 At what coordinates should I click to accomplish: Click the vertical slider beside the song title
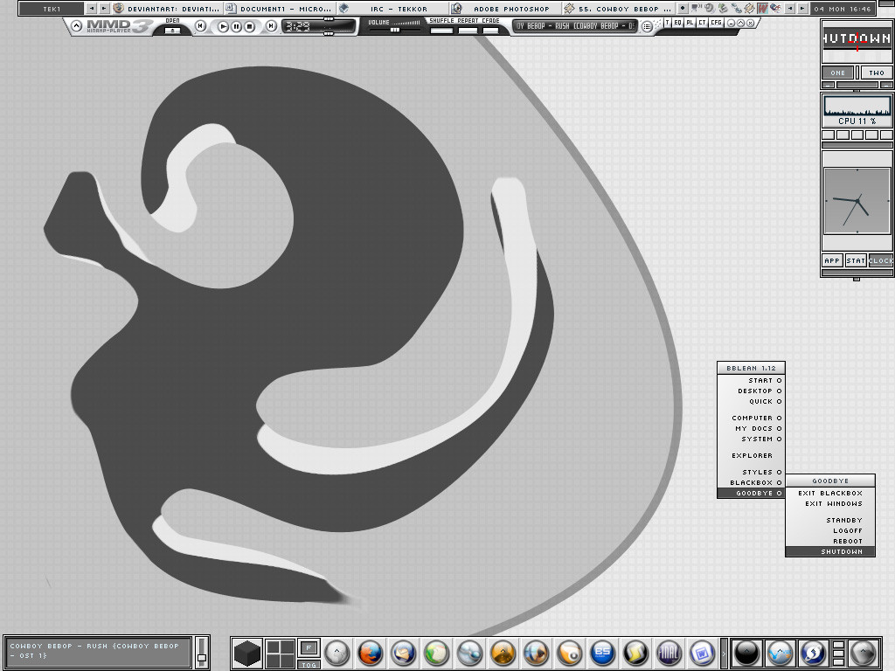click(202, 652)
